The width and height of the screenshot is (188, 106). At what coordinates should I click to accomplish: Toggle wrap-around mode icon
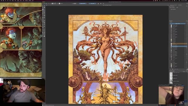tap(103, 4)
